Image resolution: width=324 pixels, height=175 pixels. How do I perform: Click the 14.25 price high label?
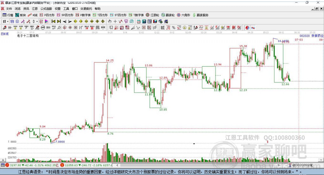point(110,60)
